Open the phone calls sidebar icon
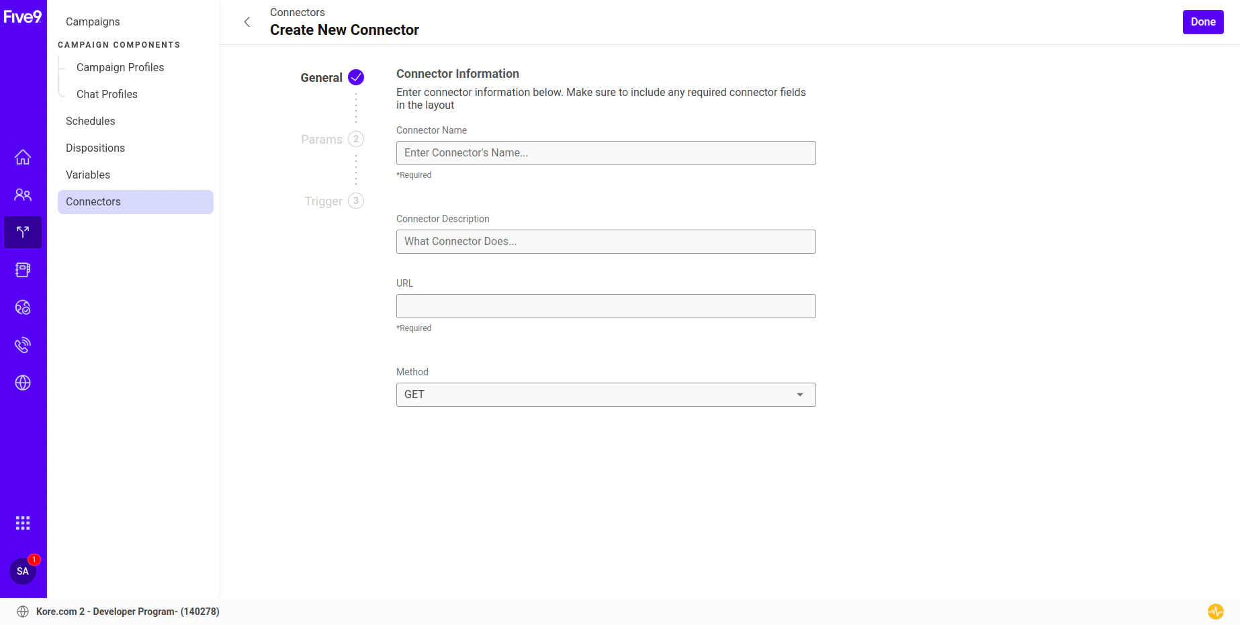Screen dimensions: 1240x625 pos(22,345)
